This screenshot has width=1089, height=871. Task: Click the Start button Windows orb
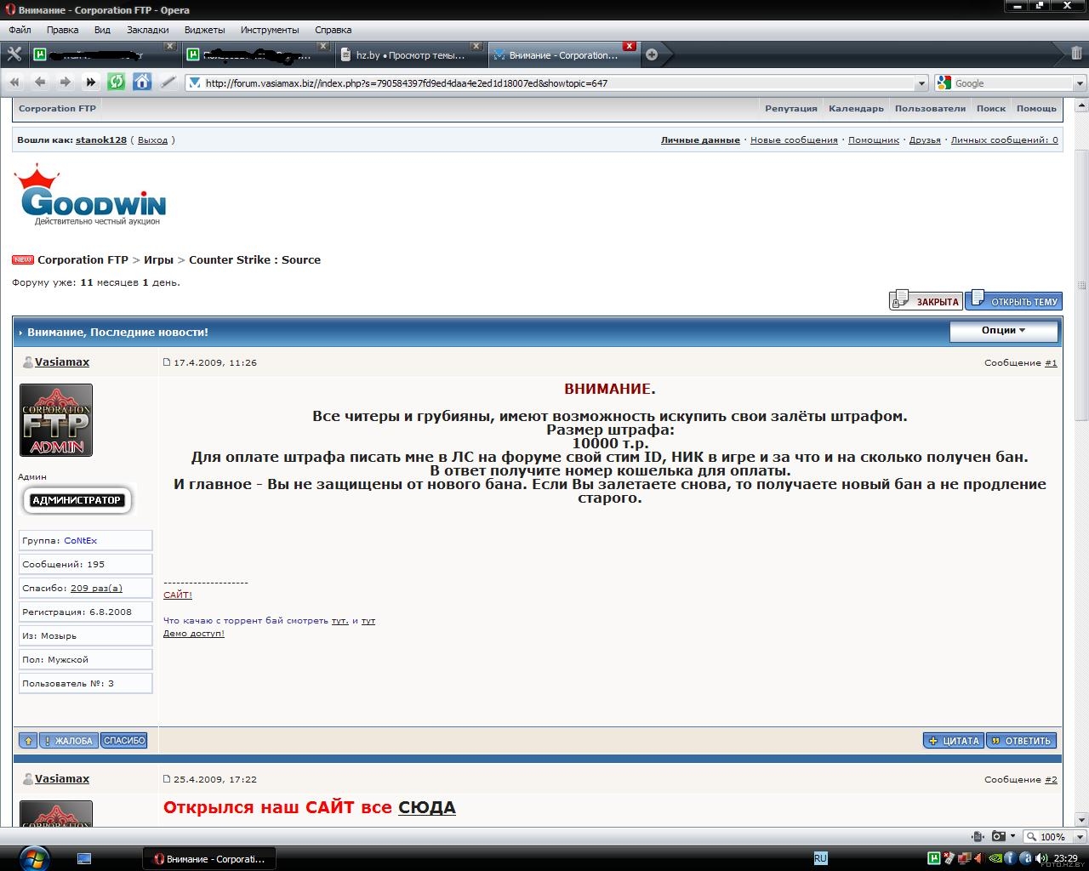click(x=33, y=857)
